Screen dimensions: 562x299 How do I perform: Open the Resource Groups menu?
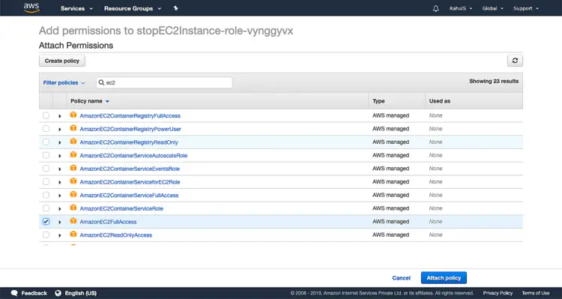click(133, 8)
